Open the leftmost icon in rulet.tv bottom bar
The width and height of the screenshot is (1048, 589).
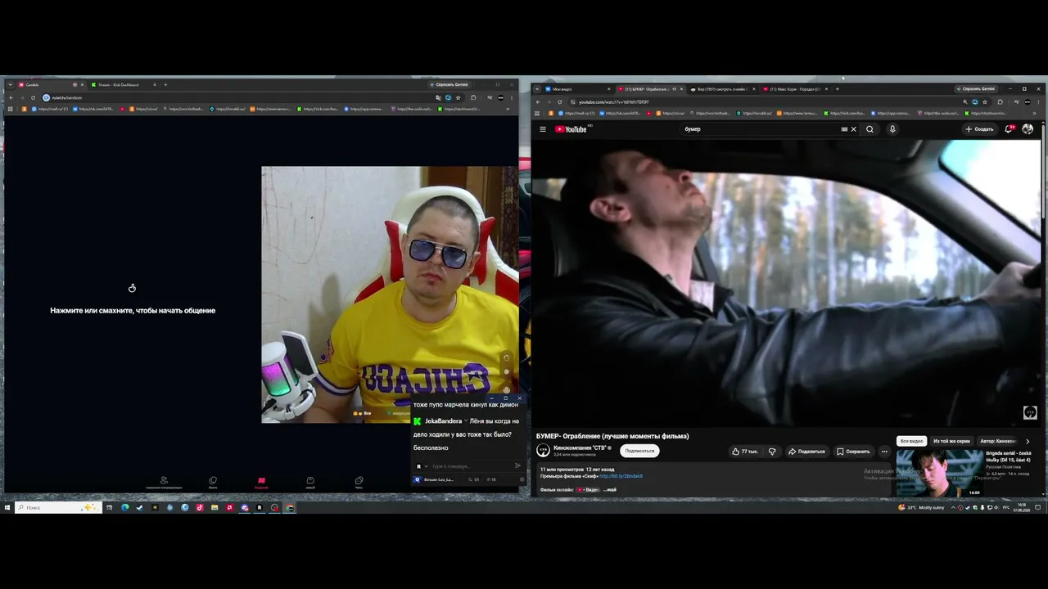click(x=164, y=483)
